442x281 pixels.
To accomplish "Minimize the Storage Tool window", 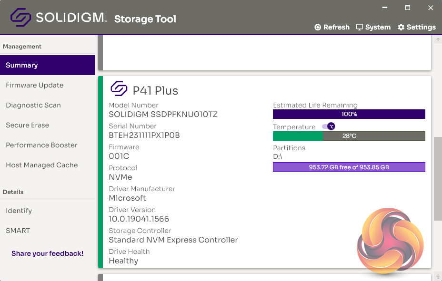I will [385, 8].
